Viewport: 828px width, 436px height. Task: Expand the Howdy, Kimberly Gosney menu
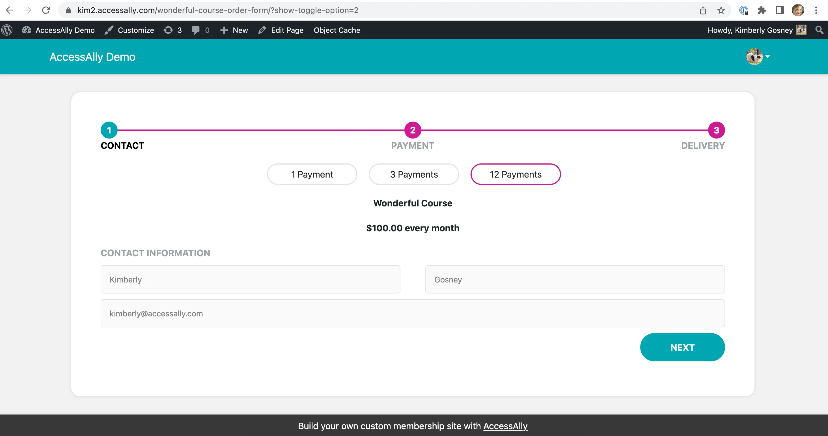[x=750, y=30]
